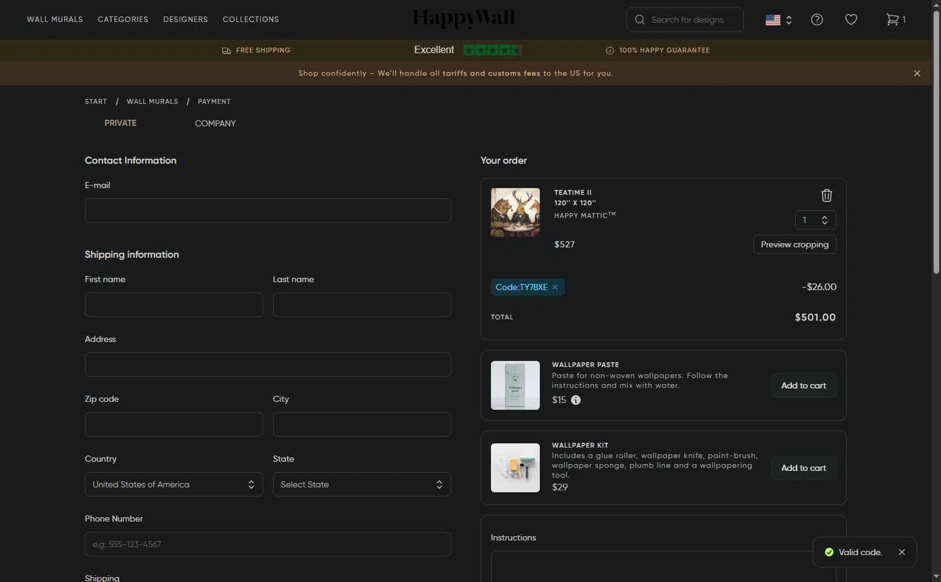Click Payment breadcrumb
This screenshot has width=941, height=582.
tap(214, 101)
